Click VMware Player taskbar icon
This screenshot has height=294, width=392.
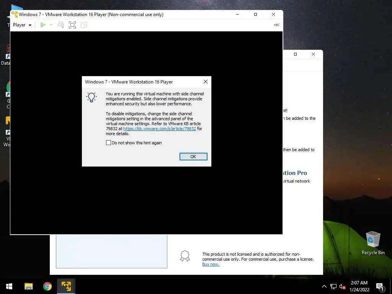(66, 286)
